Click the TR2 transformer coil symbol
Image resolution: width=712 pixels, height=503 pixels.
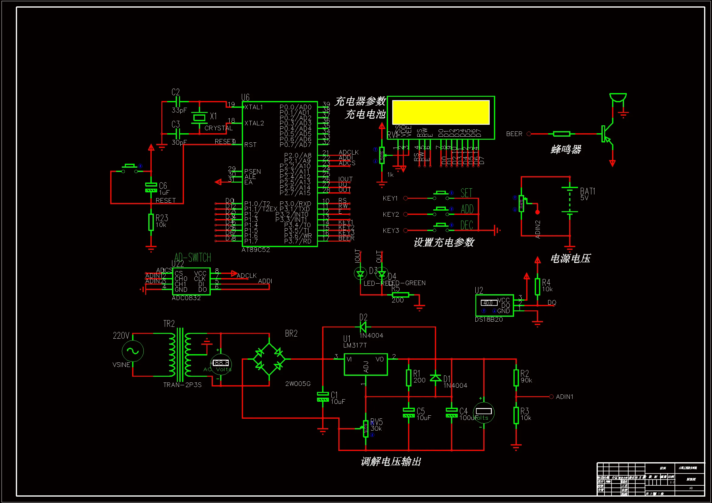click(180, 354)
